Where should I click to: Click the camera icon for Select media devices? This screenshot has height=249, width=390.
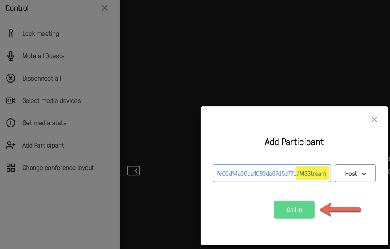pos(11,100)
